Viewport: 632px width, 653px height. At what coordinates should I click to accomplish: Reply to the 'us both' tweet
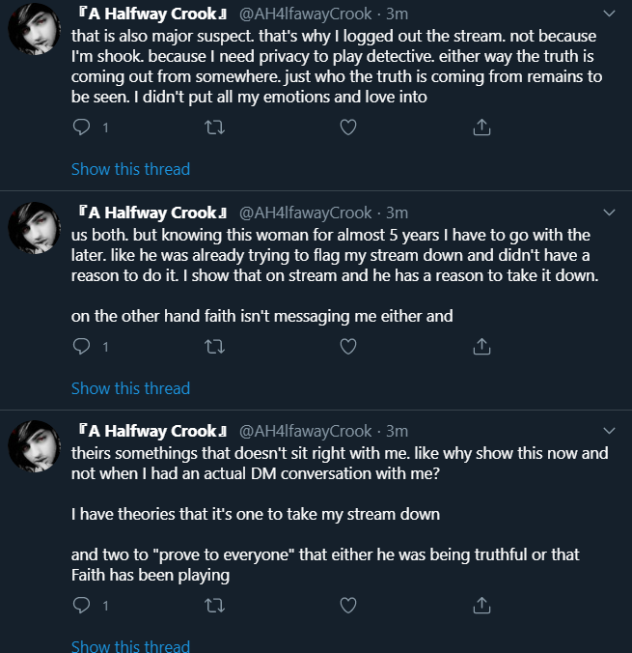(81, 347)
